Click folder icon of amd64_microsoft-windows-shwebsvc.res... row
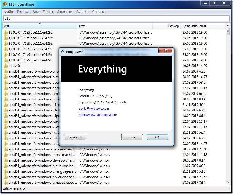Image resolution: width=233 pixels, height=194 pixels. coord(6,160)
